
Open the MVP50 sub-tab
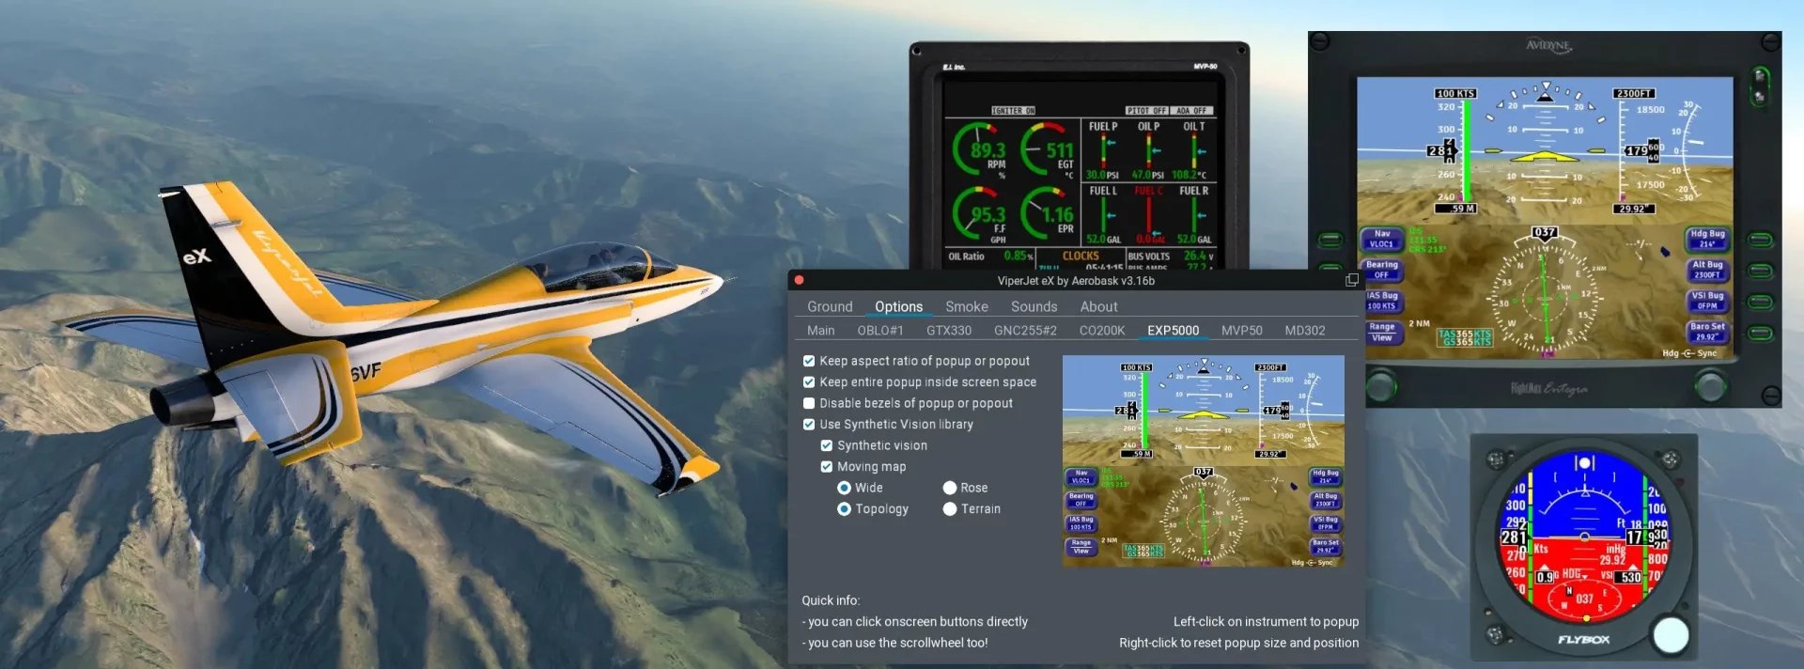(1241, 331)
